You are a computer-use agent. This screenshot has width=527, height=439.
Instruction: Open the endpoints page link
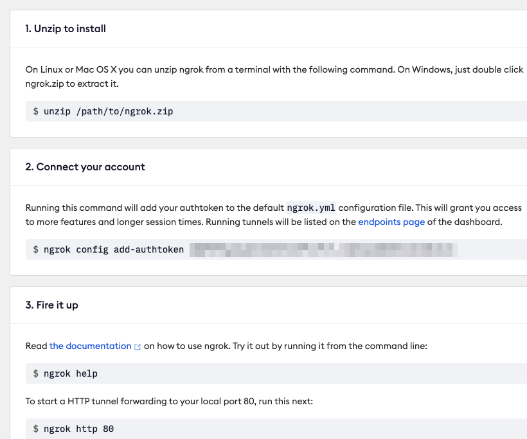tap(391, 222)
